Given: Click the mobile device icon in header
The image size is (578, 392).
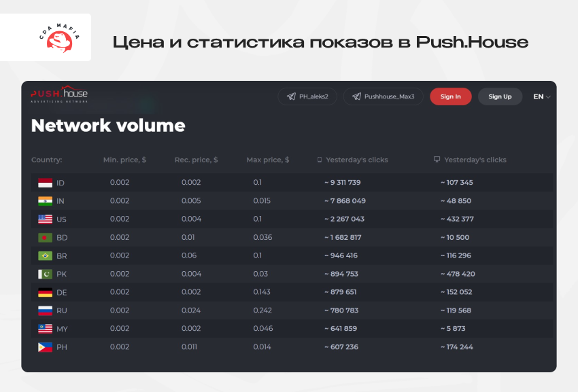Looking at the screenshot, I should point(320,160).
